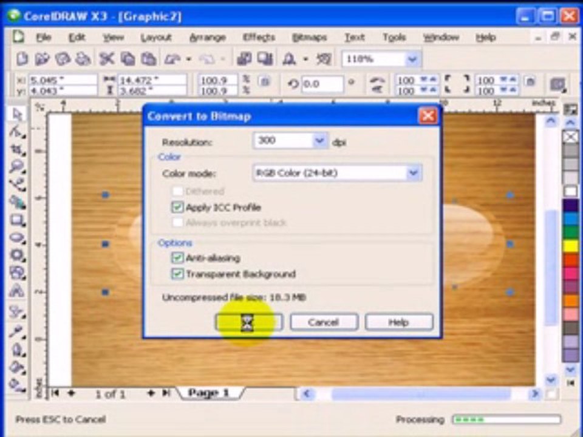Click the Paste icon in the toolbar
Image resolution: width=583 pixels, height=437 pixels.
tap(149, 59)
